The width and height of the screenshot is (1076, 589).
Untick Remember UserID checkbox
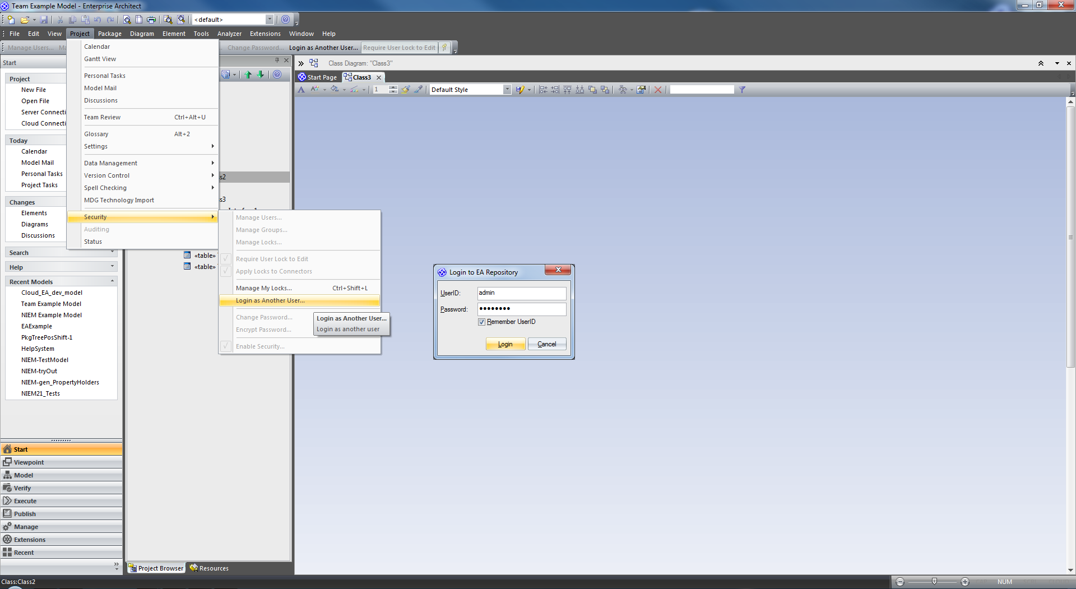tap(481, 322)
